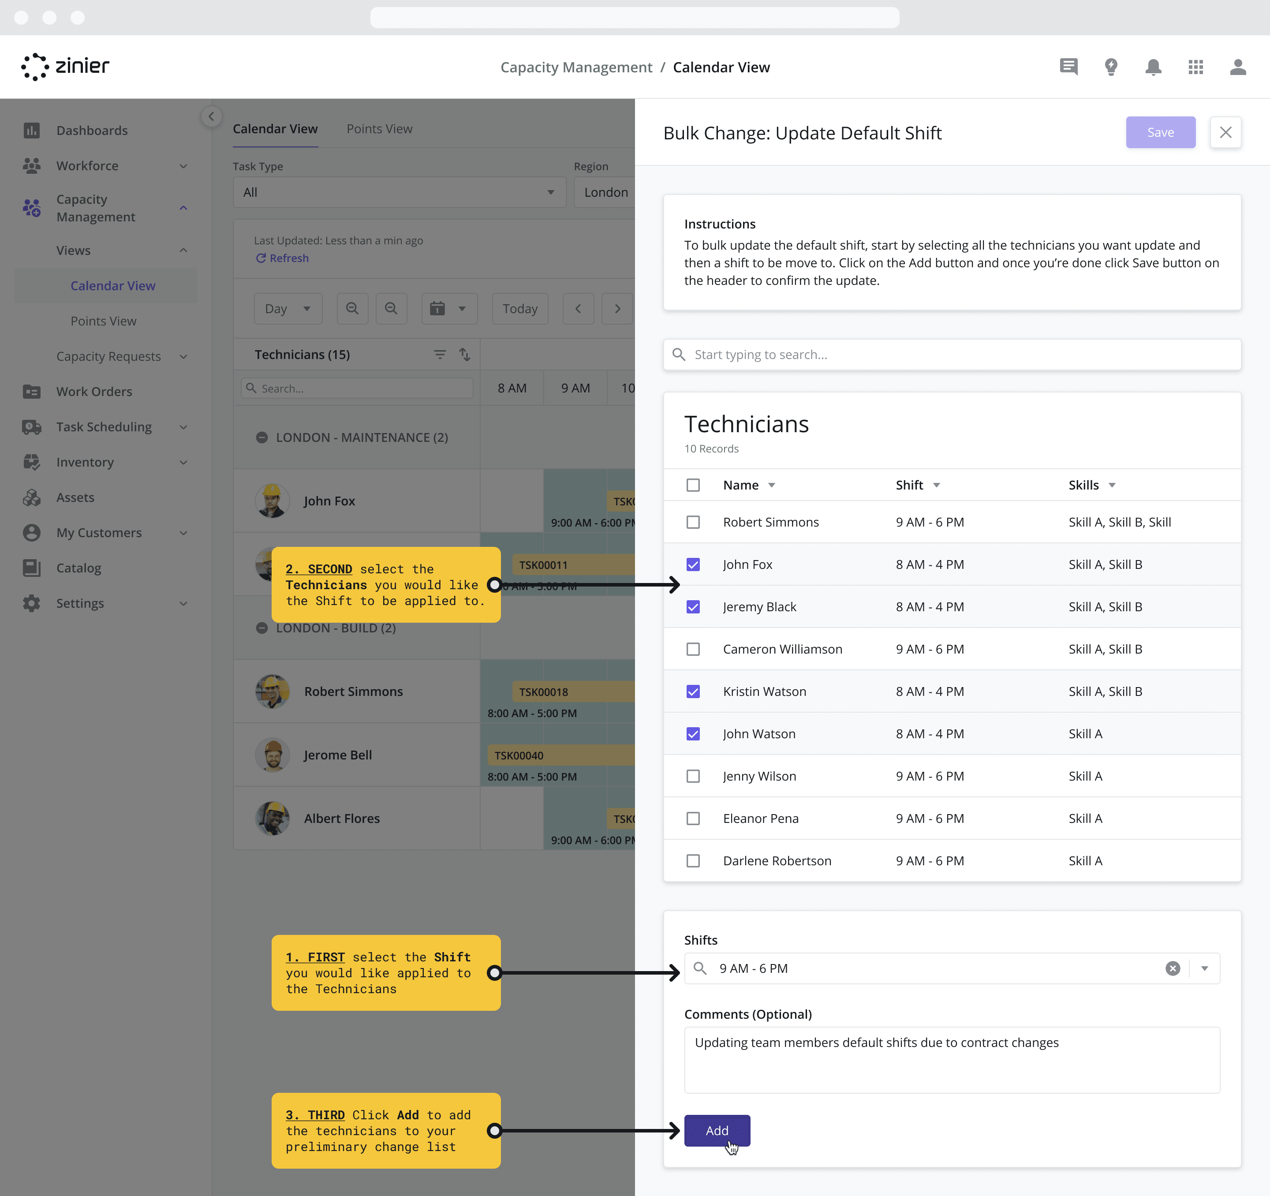Close the Bulk Change panel
Image resolution: width=1270 pixels, height=1196 pixels.
(x=1225, y=132)
